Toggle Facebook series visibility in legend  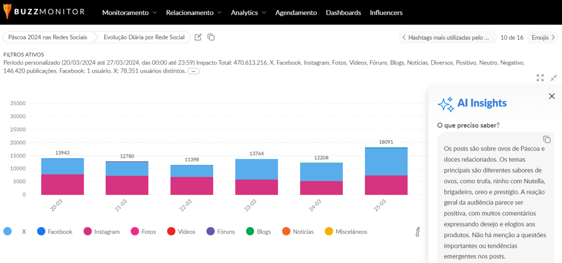pos(54,232)
